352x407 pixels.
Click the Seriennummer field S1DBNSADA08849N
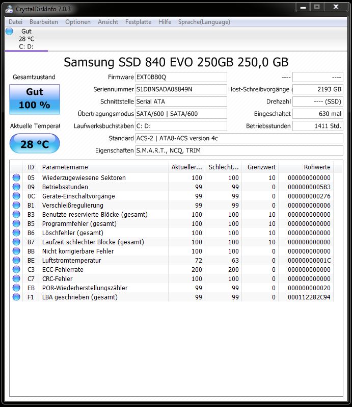(x=181, y=89)
